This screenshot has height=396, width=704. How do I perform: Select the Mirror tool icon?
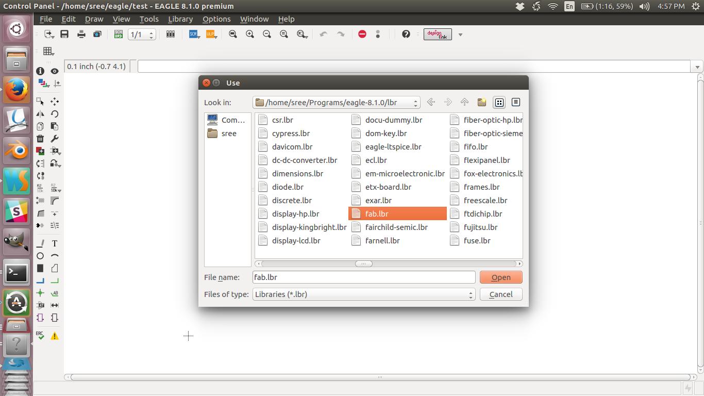click(40, 114)
